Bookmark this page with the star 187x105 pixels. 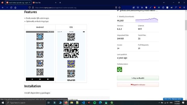click(120, 8)
